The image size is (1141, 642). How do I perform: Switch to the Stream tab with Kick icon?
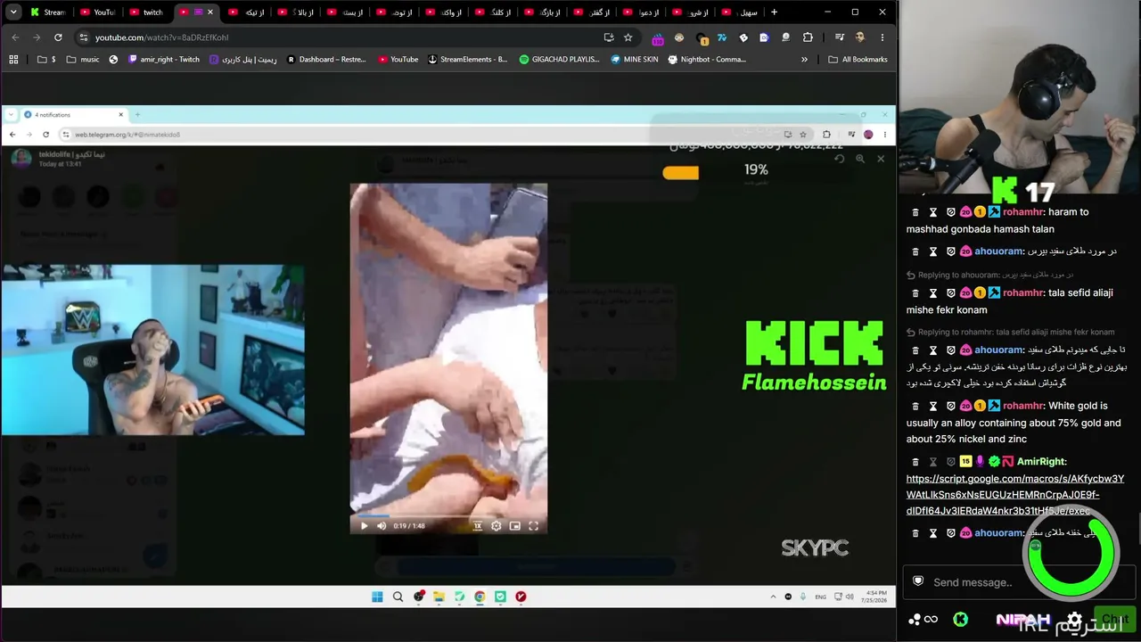tap(48, 12)
